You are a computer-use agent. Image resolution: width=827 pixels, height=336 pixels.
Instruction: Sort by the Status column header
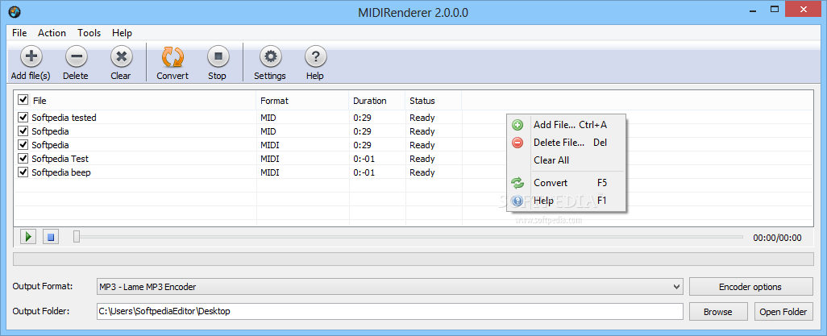434,101
